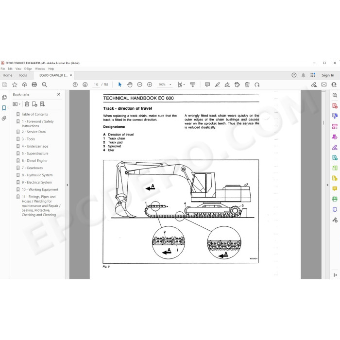Zoom out with the minus circle icon
This screenshot has width=340, height=340.
coord(140,85)
